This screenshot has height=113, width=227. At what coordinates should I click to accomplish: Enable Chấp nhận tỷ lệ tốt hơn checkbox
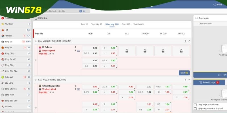pyautogui.click(x=195, y=105)
